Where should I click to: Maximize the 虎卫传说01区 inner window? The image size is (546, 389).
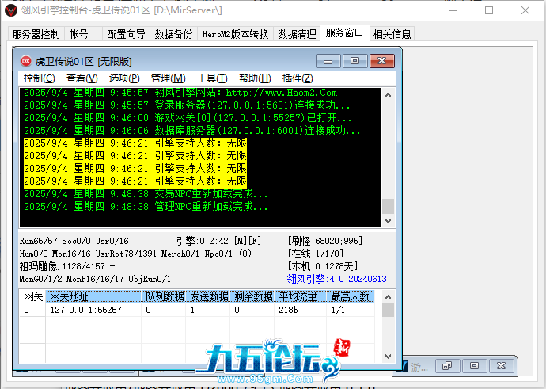coord(355,61)
